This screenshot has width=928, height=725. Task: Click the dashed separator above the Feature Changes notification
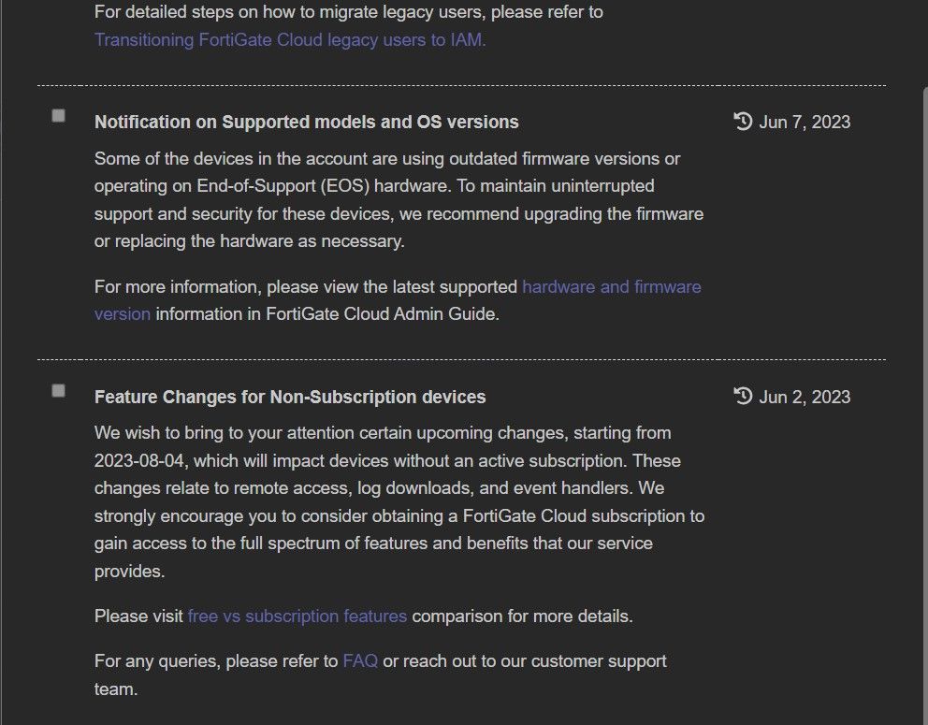461,359
